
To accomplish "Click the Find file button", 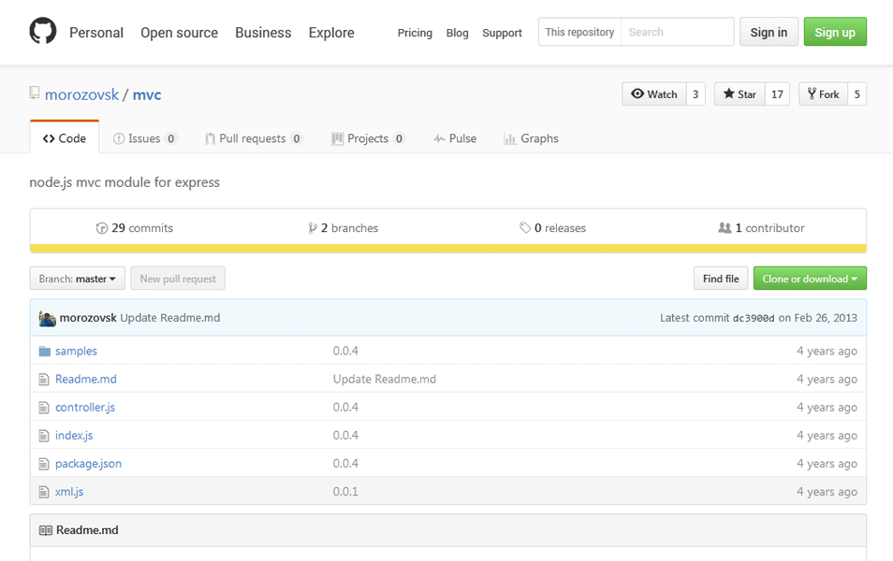I will (x=721, y=279).
